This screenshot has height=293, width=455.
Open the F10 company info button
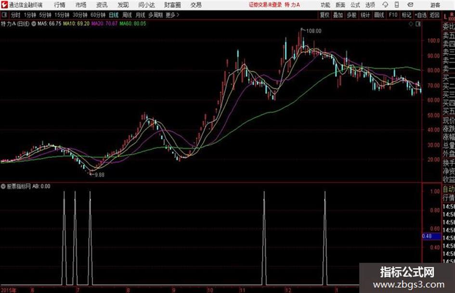393,15
